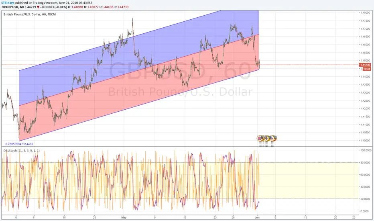Click the 1.41000 price axis label
Image resolution: width=374 pixels, height=221 pixels.
(x=365, y=125)
